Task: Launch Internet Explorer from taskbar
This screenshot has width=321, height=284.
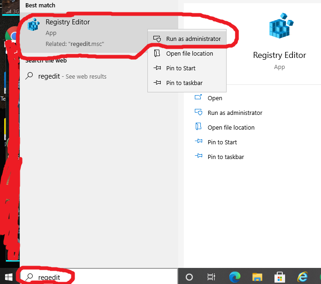Action: pyautogui.click(x=303, y=277)
